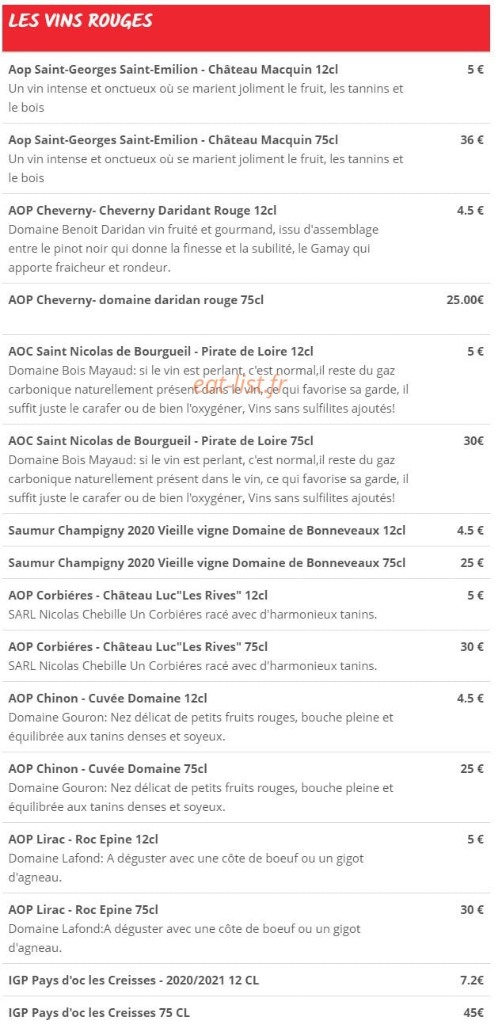502x1032 pixels.
Task: Select Pirate de Loire 75cl entry
Action: (246, 469)
